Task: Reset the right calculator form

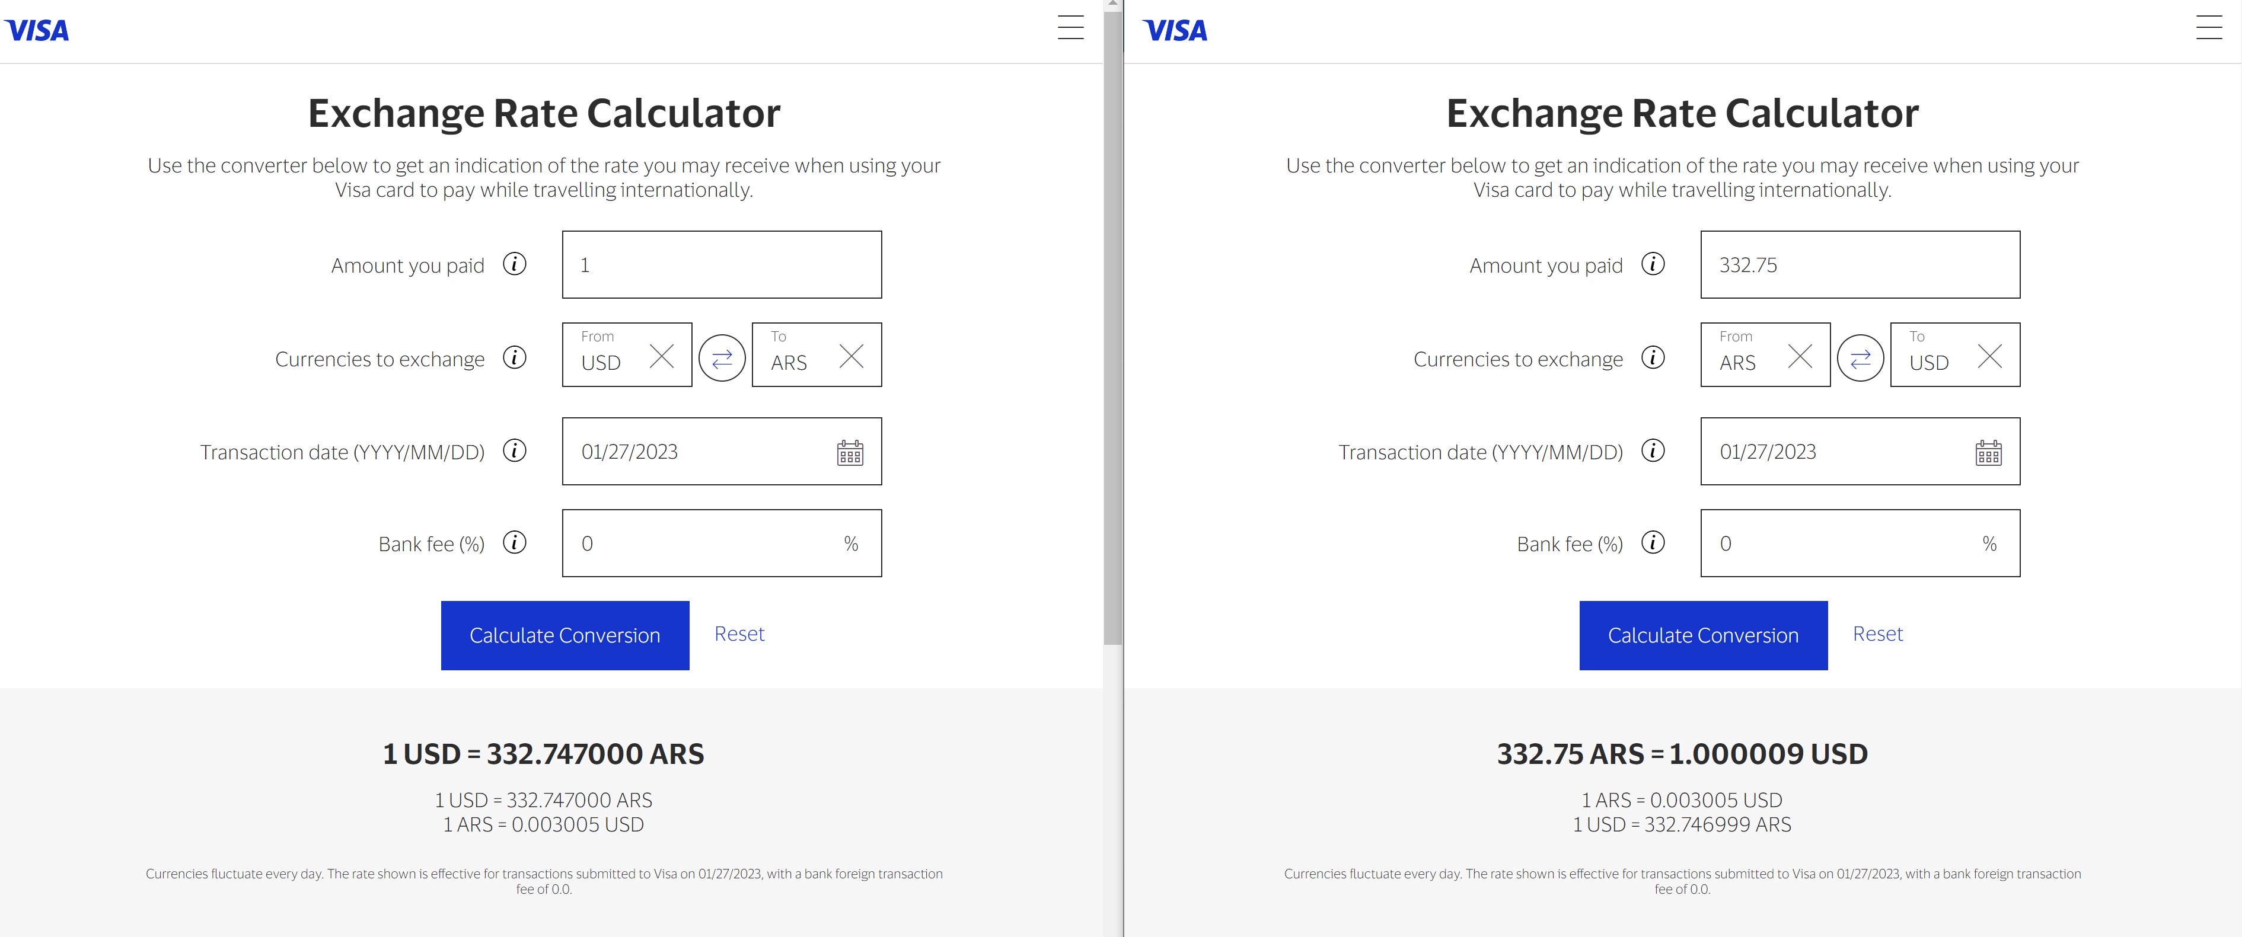Action: (1877, 634)
